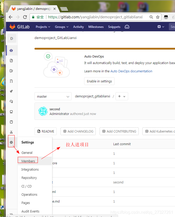Click the browser extension icon beside the bookmark star
The height and width of the screenshot is (217, 175).
[166, 17]
